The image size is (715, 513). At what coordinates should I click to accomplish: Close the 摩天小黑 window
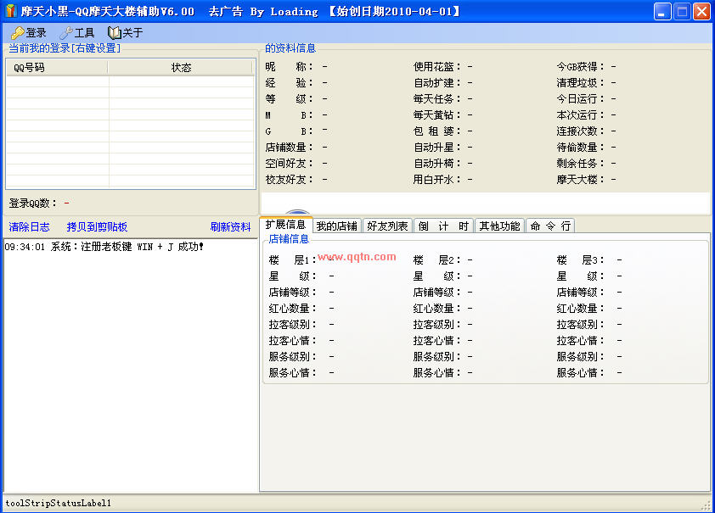click(701, 12)
